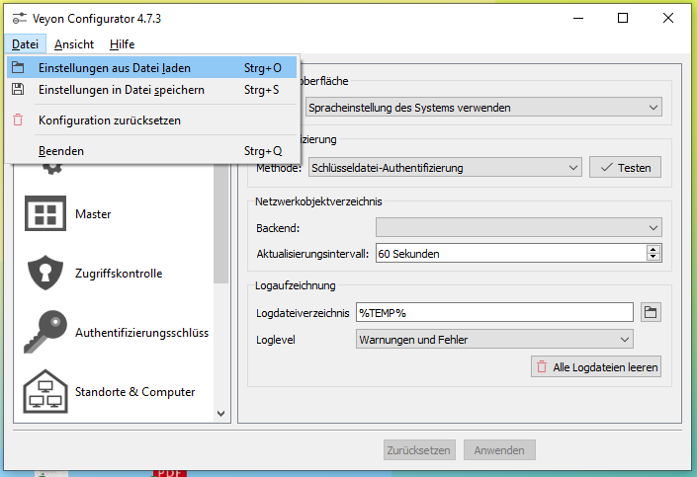Click the open-folder icon beside Einstellungen aus Datei laden
Screen dimensions: 697x477
pos(18,67)
